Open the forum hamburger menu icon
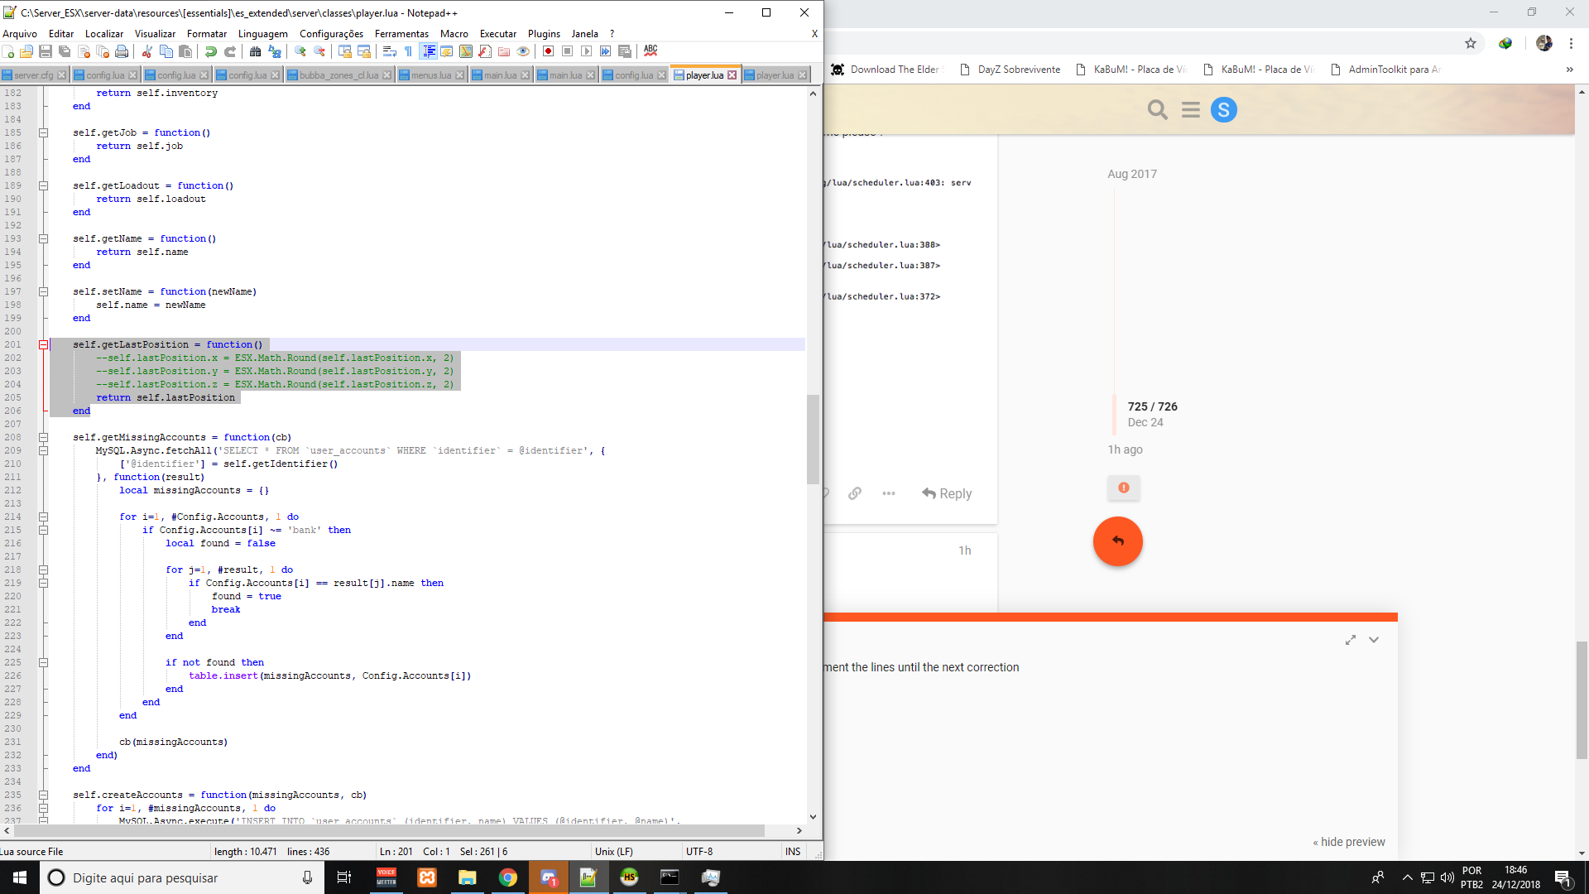The width and height of the screenshot is (1589, 894). [1191, 109]
